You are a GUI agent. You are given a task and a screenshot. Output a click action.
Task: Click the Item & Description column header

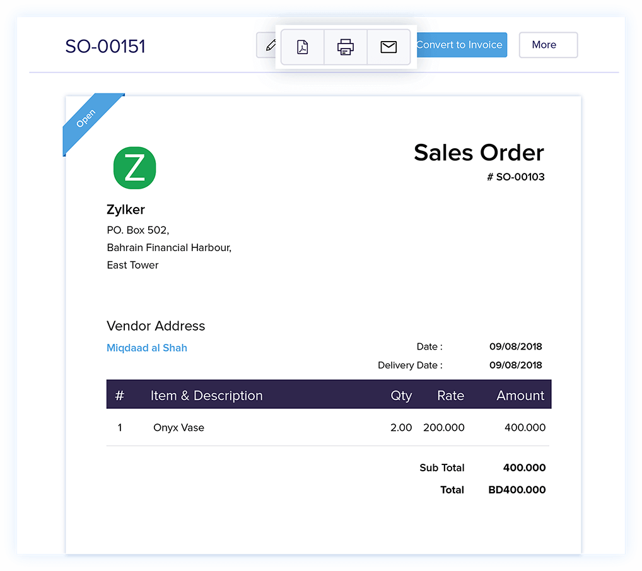point(206,396)
